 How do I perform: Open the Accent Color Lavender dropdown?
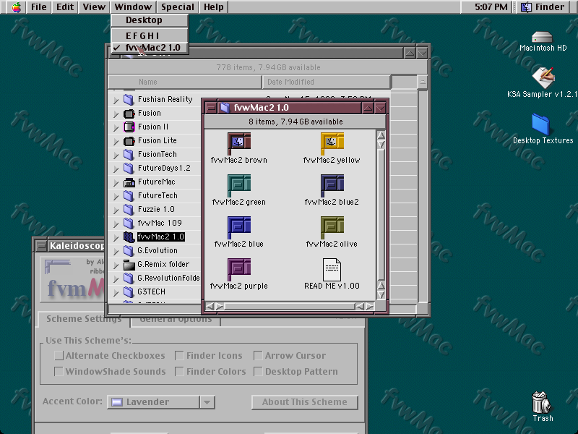click(160, 402)
